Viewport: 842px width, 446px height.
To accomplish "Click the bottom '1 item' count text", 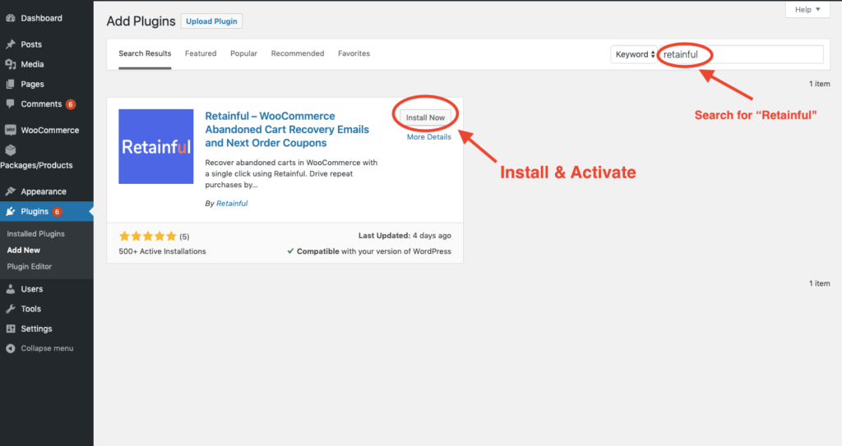I will click(x=820, y=283).
